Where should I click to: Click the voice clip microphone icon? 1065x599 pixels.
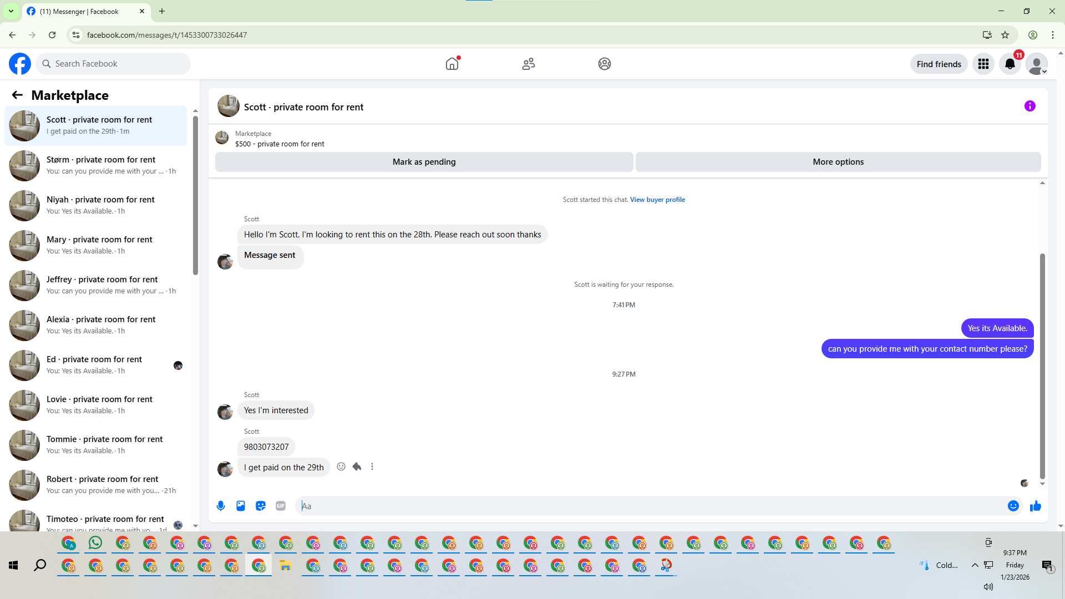click(x=221, y=506)
